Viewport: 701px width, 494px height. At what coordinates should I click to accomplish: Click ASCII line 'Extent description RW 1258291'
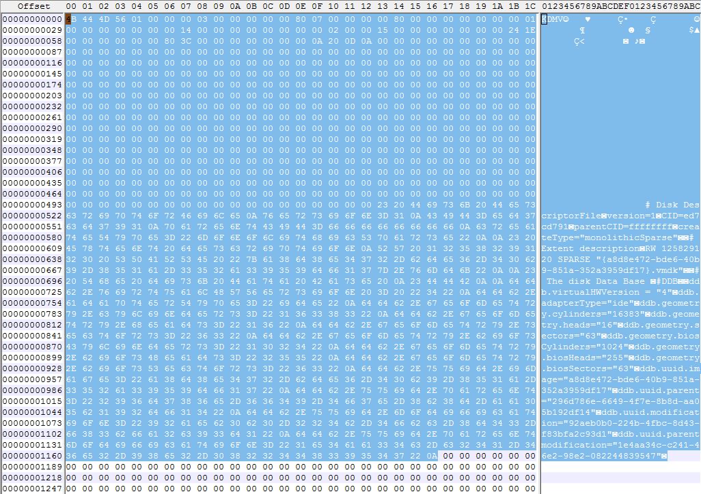[620, 248]
